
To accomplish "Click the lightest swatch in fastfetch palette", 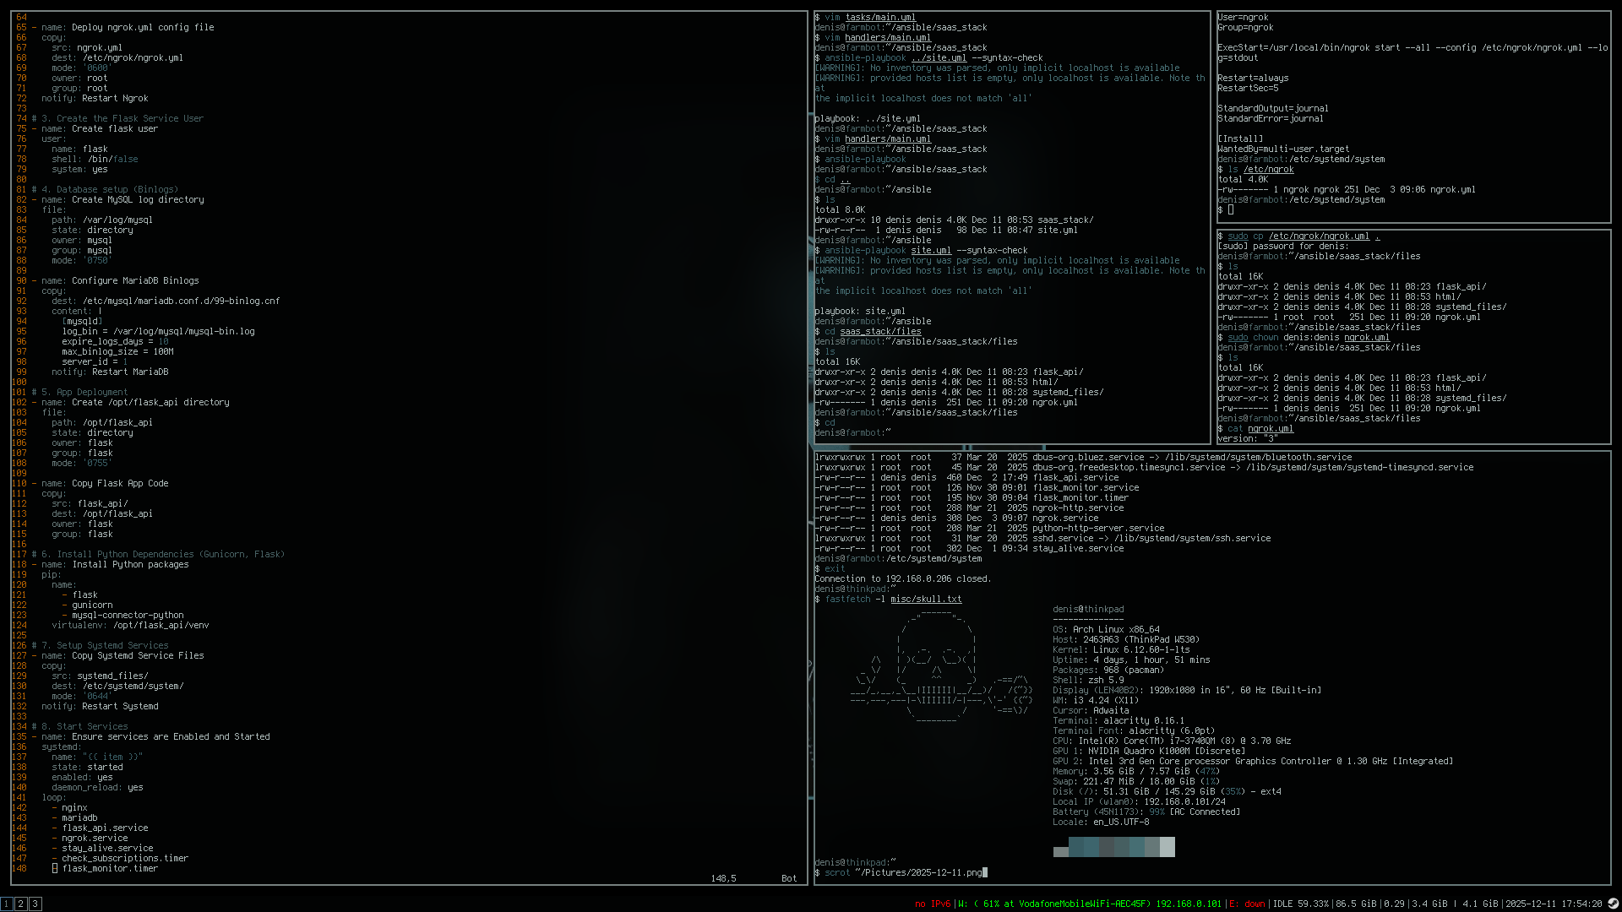I will (1168, 846).
